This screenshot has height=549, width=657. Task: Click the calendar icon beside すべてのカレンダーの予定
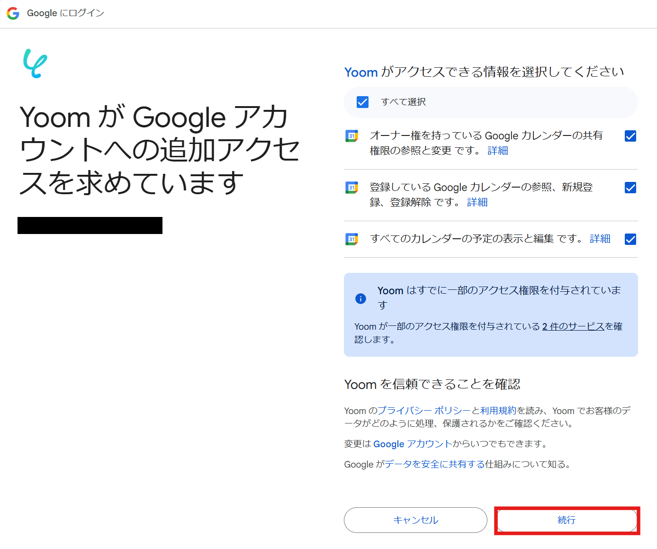(351, 239)
